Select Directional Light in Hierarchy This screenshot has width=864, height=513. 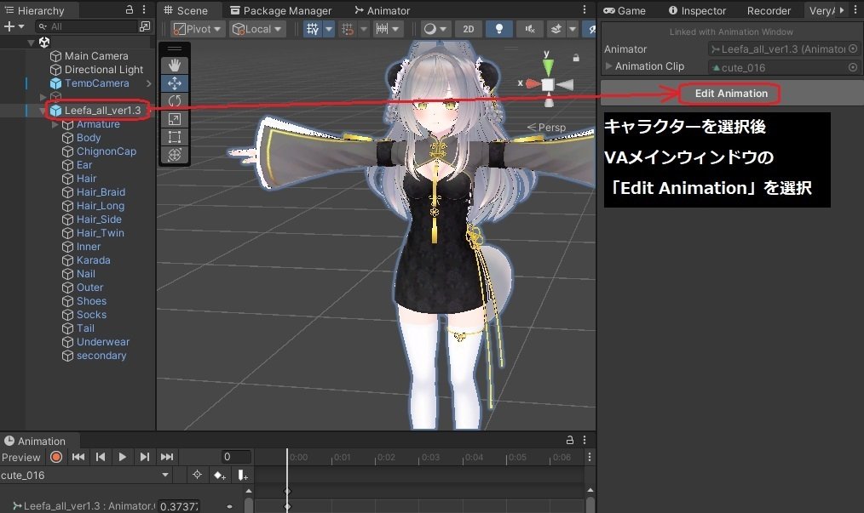pyautogui.click(x=104, y=70)
